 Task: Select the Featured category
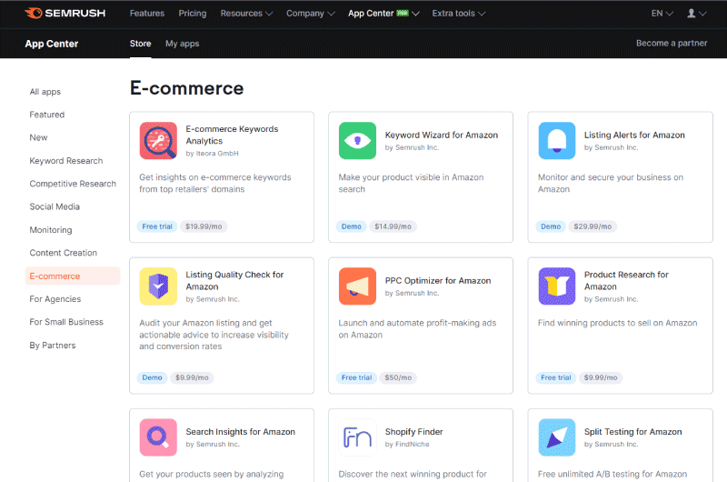(47, 115)
